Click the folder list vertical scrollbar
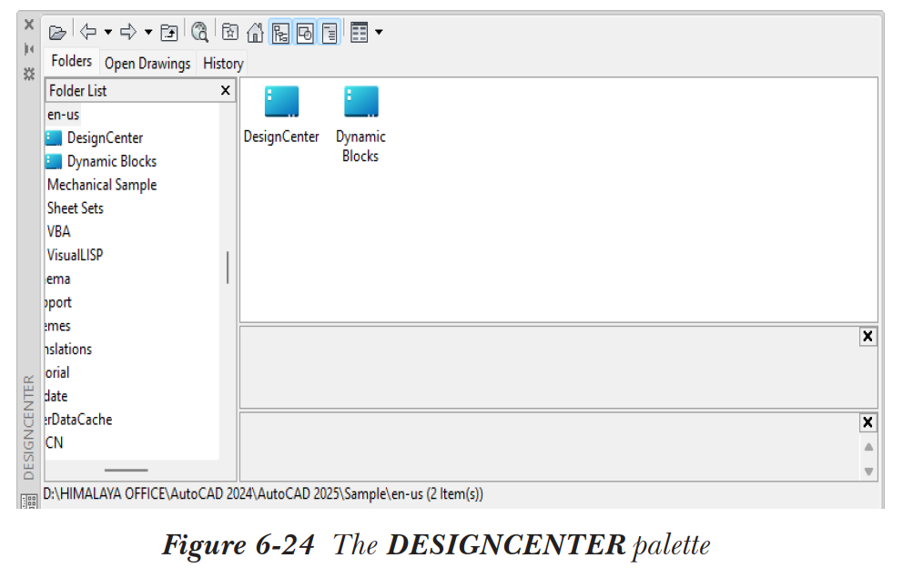Screen dimensions: 903x568 tap(228, 268)
